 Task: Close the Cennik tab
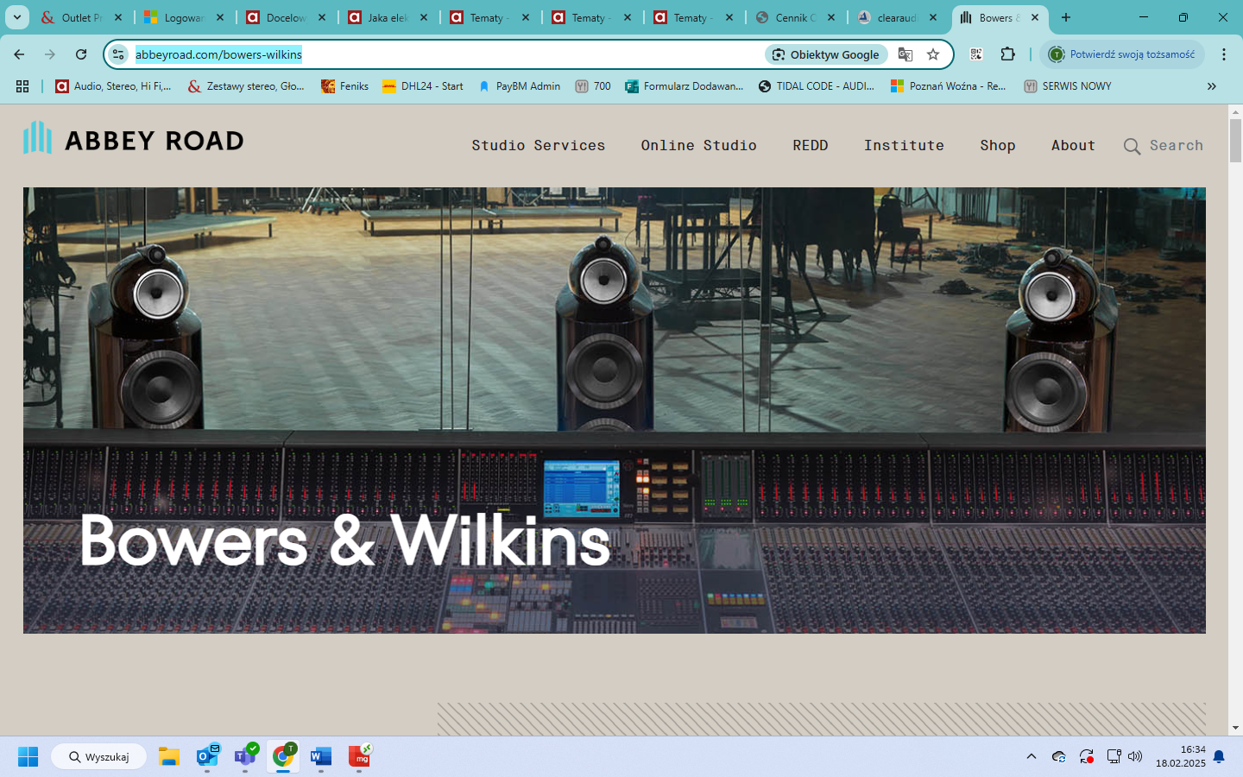point(831,17)
